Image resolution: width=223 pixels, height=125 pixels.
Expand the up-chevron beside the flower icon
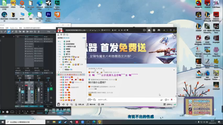[x=174, y=100]
